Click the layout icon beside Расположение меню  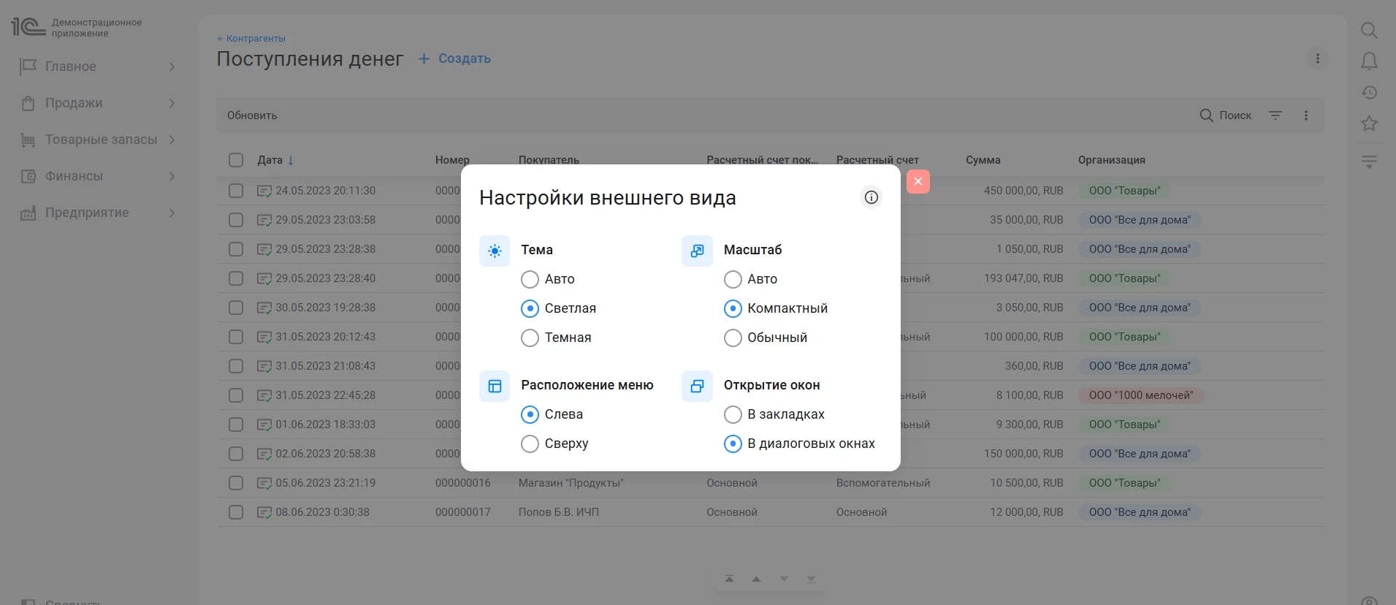(495, 387)
